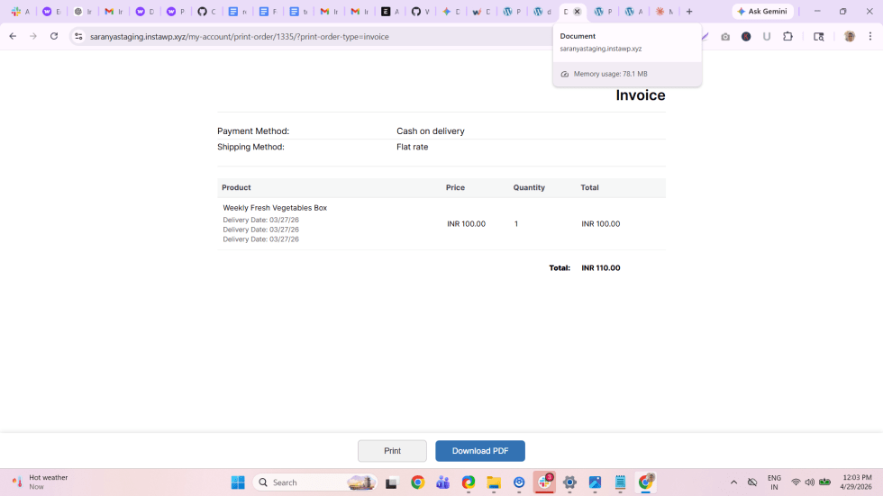Open Settings gear in the taskbar
883x496 pixels.
pos(569,482)
